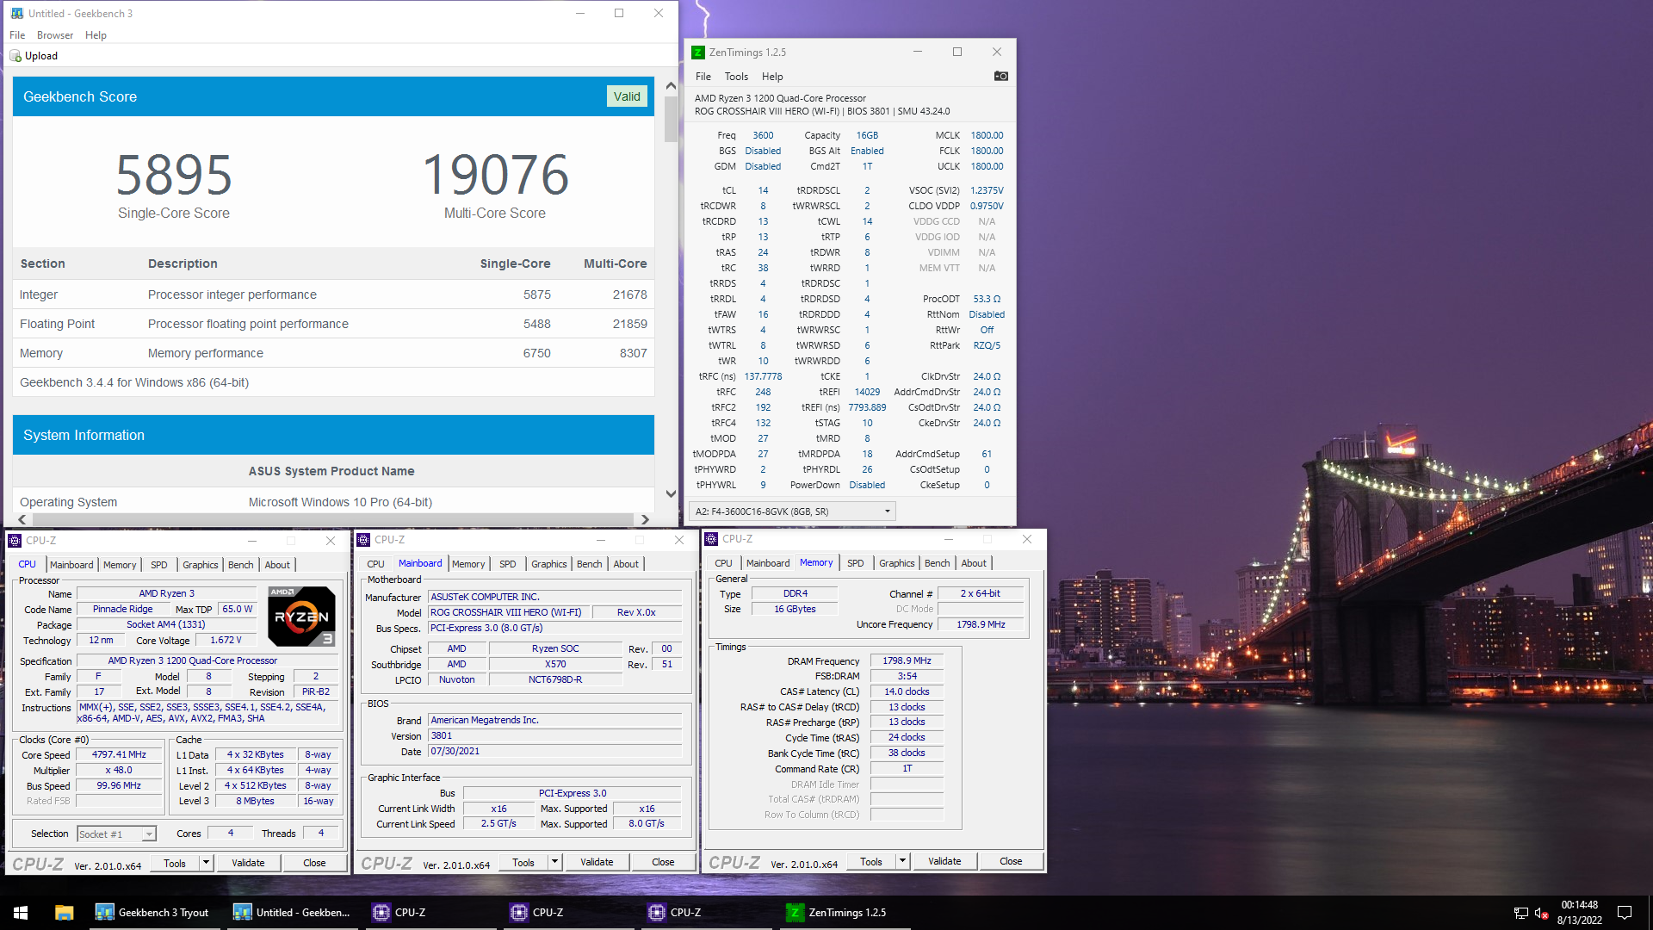The width and height of the screenshot is (1653, 930).
Task: Click Validate in CPU-Z Mainboard window
Action: pos(597,862)
